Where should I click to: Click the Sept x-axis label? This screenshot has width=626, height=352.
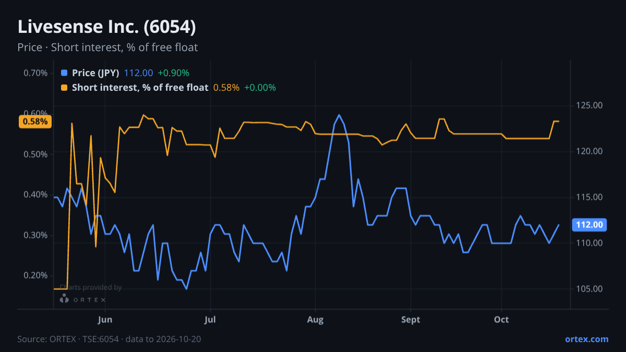[411, 319]
